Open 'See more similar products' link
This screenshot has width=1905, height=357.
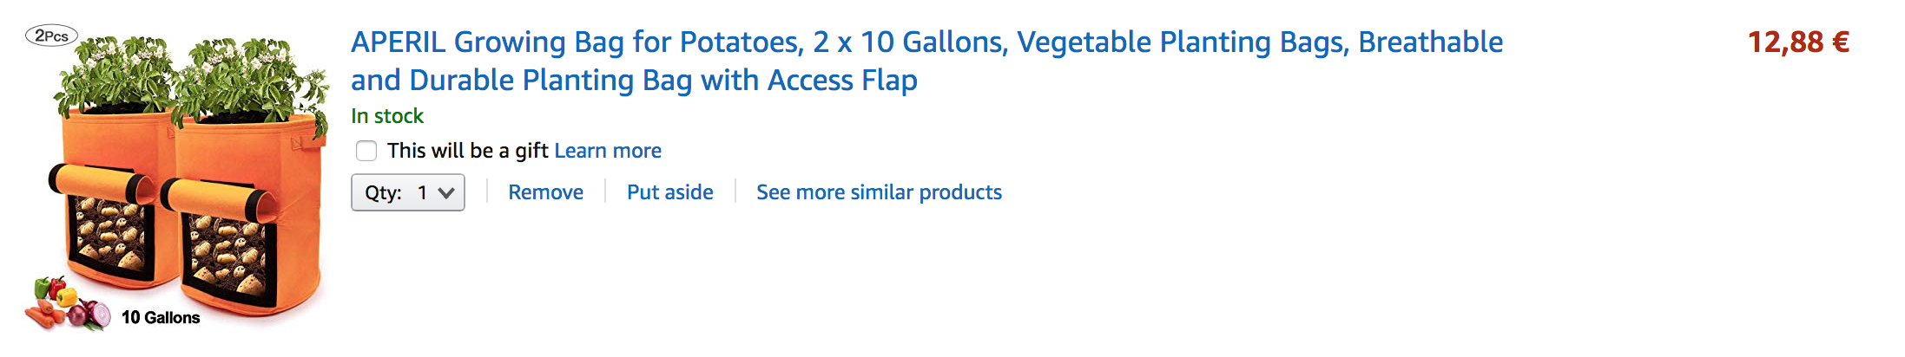coord(879,192)
